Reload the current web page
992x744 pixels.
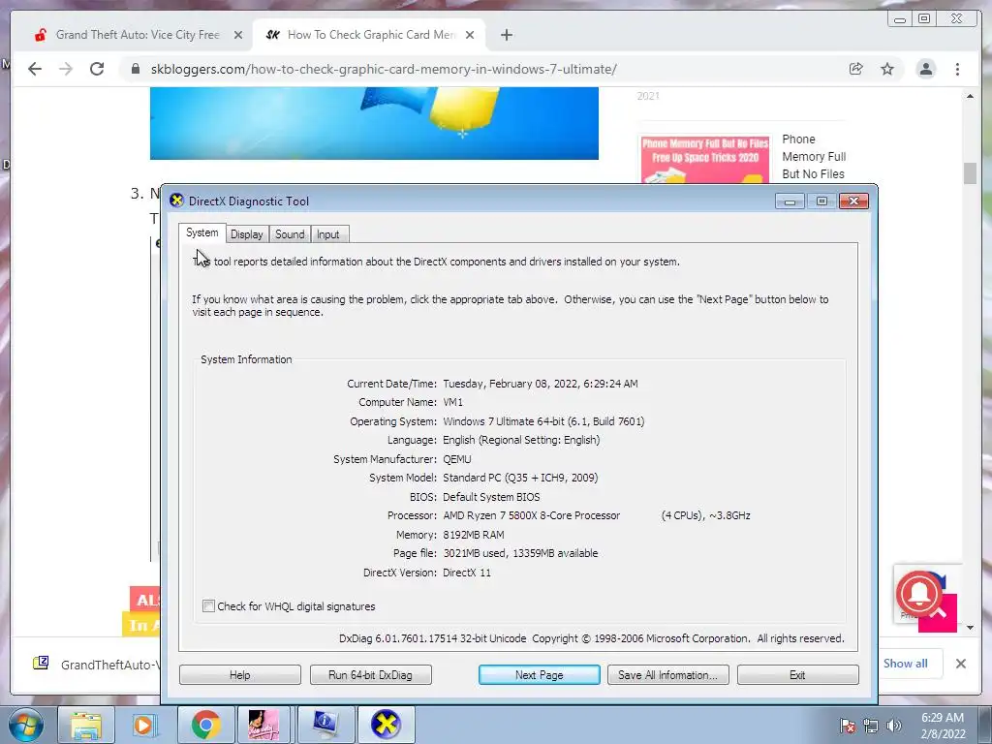97,69
